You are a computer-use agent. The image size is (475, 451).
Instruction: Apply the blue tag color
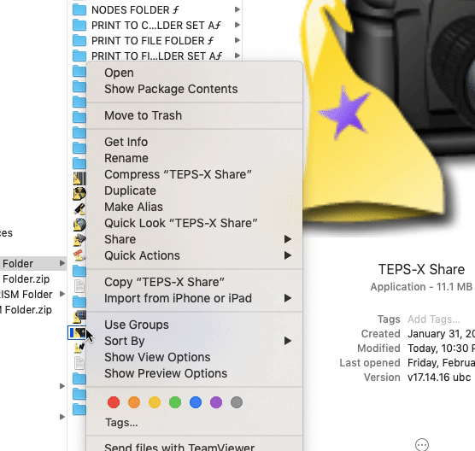(x=196, y=402)
